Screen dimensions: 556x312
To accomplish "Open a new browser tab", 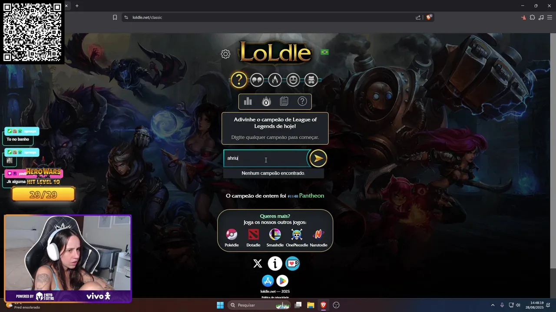I will [77, 6].
